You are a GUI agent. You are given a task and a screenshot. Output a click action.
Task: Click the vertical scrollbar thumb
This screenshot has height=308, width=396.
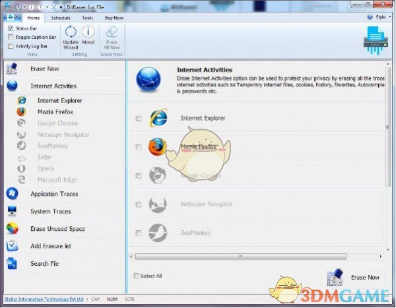click(x=388, y=127)
